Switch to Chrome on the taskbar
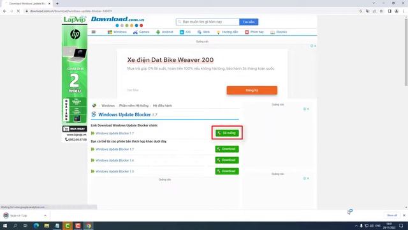408x230 pixels. (89, 226)
